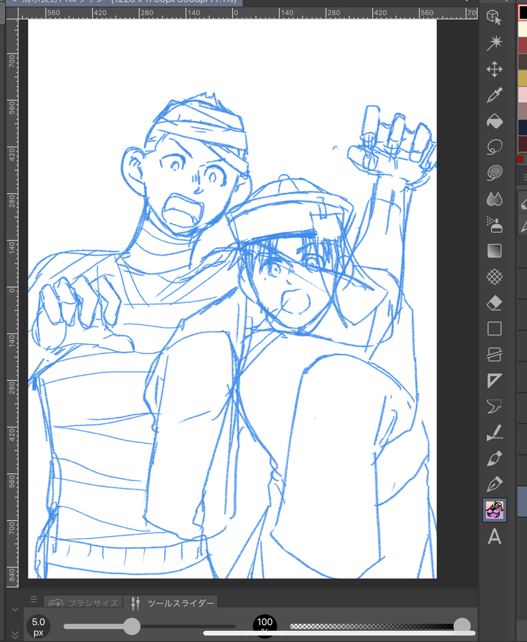The image size is (527, 642).
Task: Pick the dark maroon color swatch
Action: [x=522, y=144]
